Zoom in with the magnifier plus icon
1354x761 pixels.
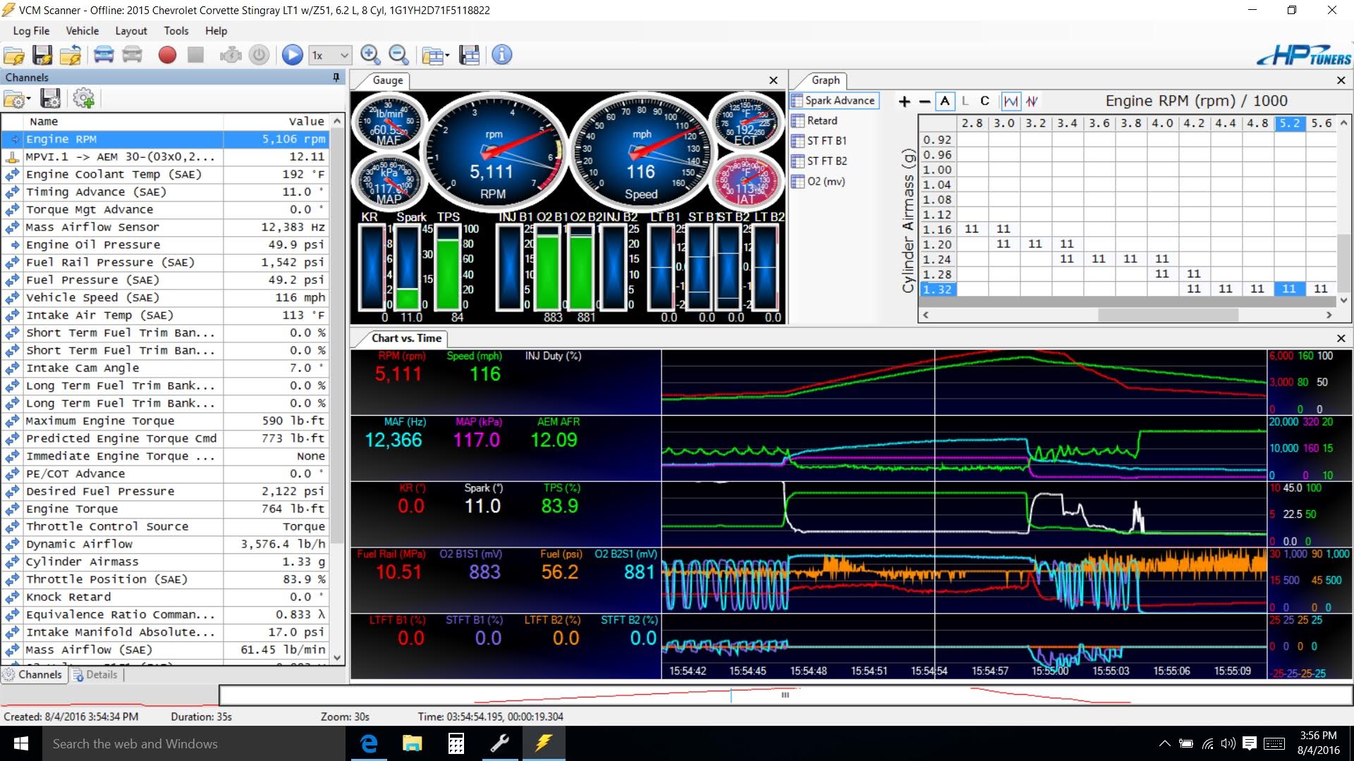pos(370,55)
